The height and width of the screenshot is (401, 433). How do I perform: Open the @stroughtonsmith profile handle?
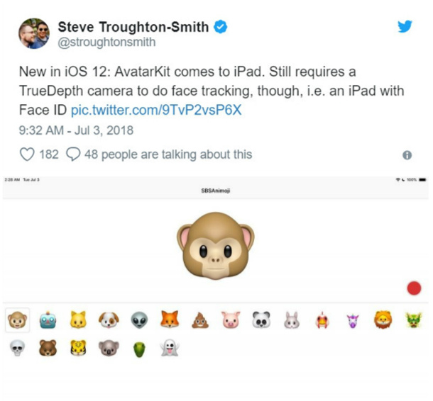click(106, 43)
